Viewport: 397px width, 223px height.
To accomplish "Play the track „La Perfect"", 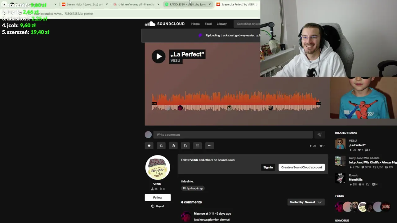I will click(158, 56).
